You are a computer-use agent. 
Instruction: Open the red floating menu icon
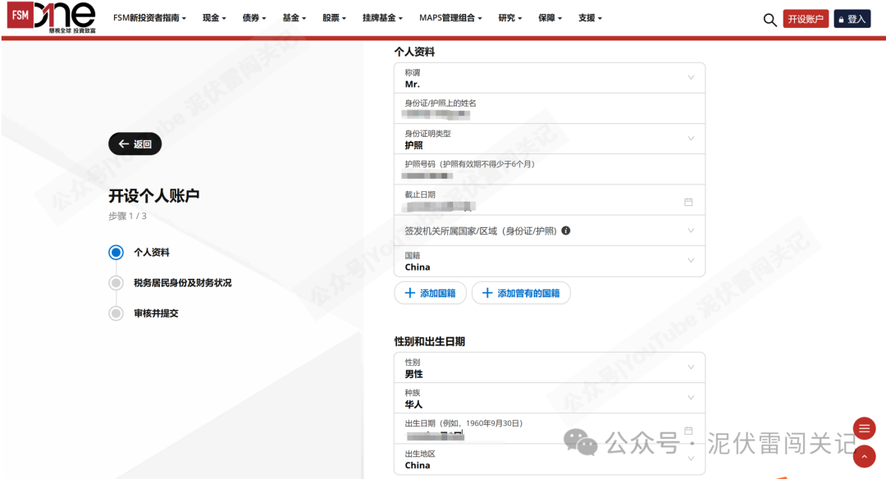tap(864, 429)
